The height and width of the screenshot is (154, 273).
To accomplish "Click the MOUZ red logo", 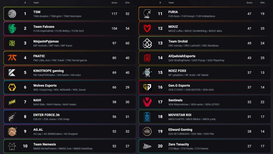I will (147, 28).
